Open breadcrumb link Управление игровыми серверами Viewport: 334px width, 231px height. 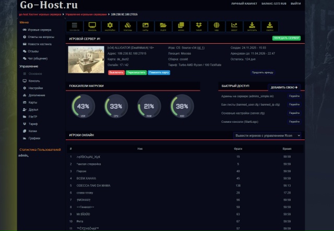pos(86,15)
